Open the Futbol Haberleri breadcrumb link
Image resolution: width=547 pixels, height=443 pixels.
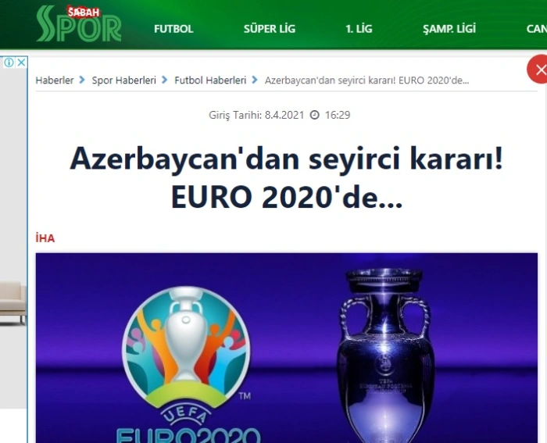click(x=210, y=80)
